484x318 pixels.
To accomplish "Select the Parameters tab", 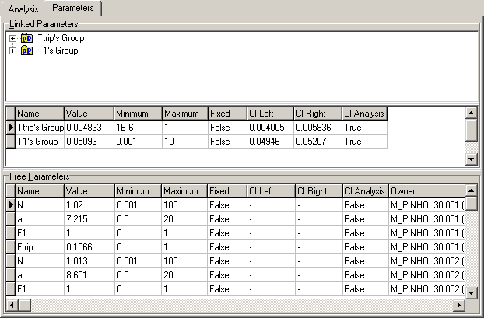I will [x=72, y=9].
